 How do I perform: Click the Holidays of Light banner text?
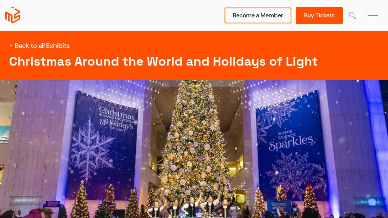coord(117,119)
